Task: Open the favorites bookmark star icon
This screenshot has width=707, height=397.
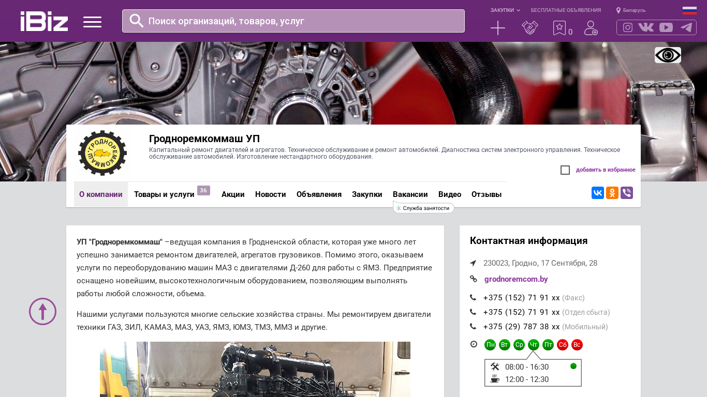Action: click(559, 28)
